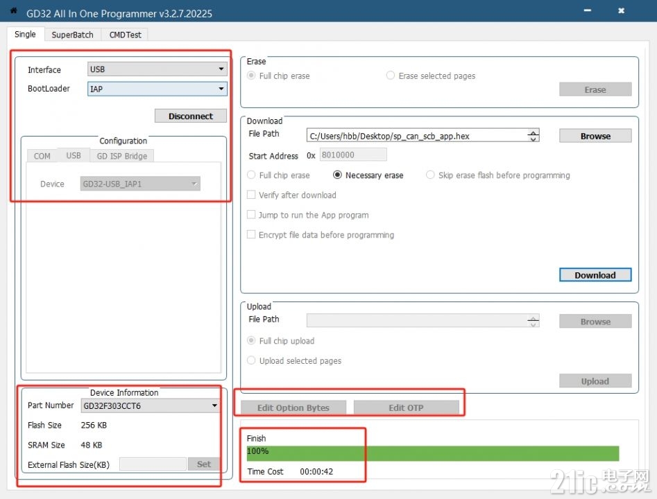Click the External Flash Size input field
Screen dimensions: 657x499
pos(153,464)
